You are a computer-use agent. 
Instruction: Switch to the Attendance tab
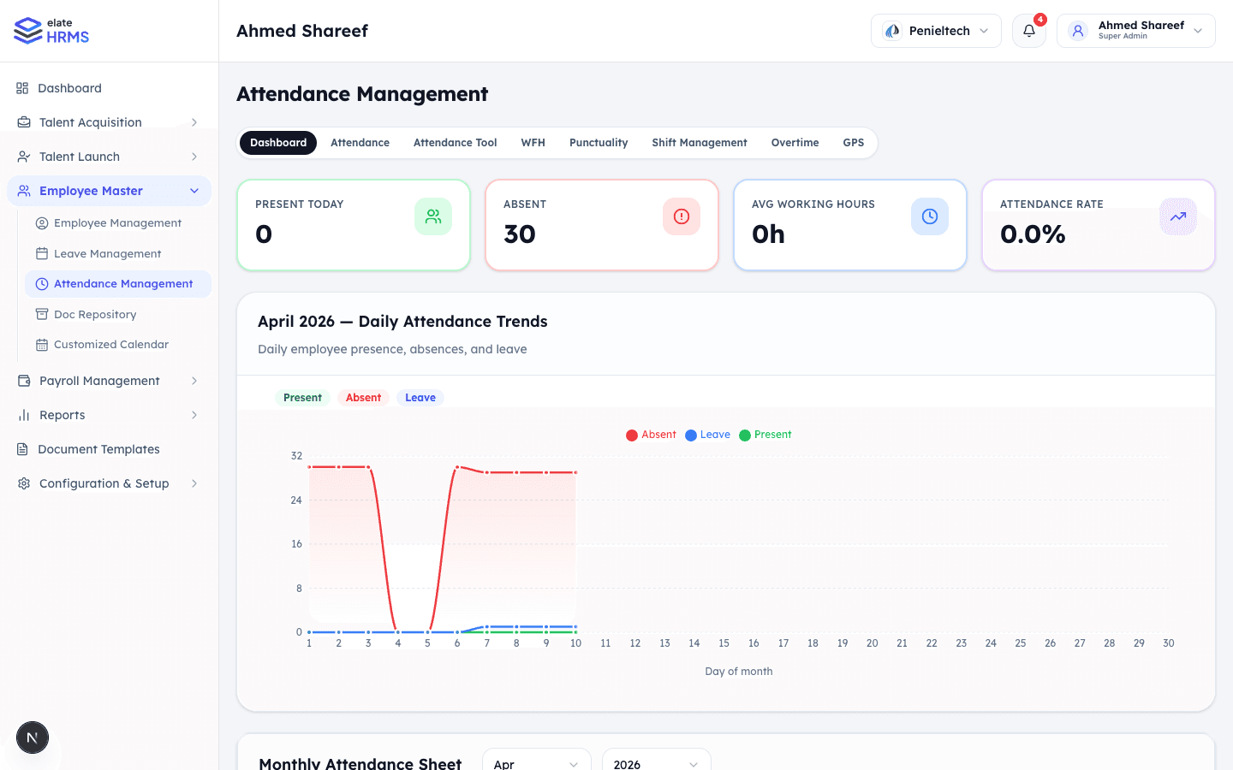pos(360,142)
